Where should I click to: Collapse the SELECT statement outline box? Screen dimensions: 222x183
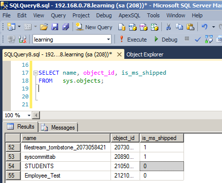point(36,73)
